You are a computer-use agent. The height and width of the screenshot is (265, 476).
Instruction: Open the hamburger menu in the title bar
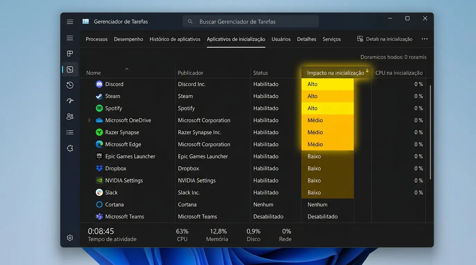(x=70, y=22)
